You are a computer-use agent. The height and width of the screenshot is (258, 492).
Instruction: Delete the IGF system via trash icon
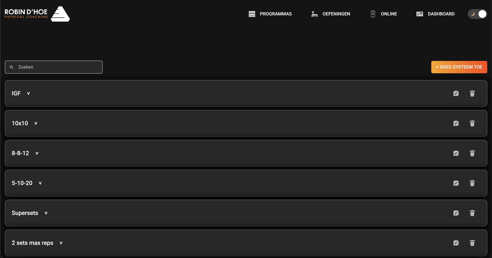pyautogui.click(x=472, y=94)
